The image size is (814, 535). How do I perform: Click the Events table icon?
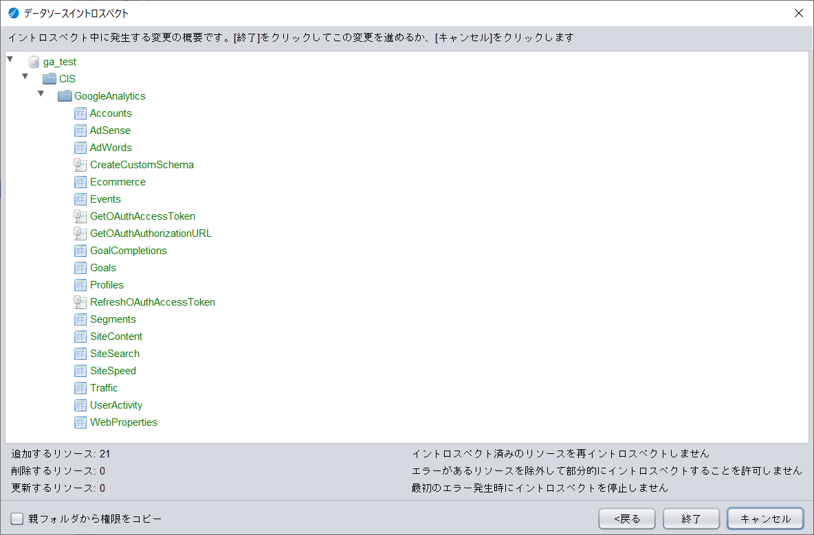tap(80, 199)
